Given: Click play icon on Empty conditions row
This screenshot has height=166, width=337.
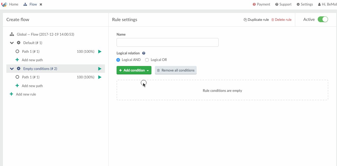Looking at the screenshot, I should [100, 69].
